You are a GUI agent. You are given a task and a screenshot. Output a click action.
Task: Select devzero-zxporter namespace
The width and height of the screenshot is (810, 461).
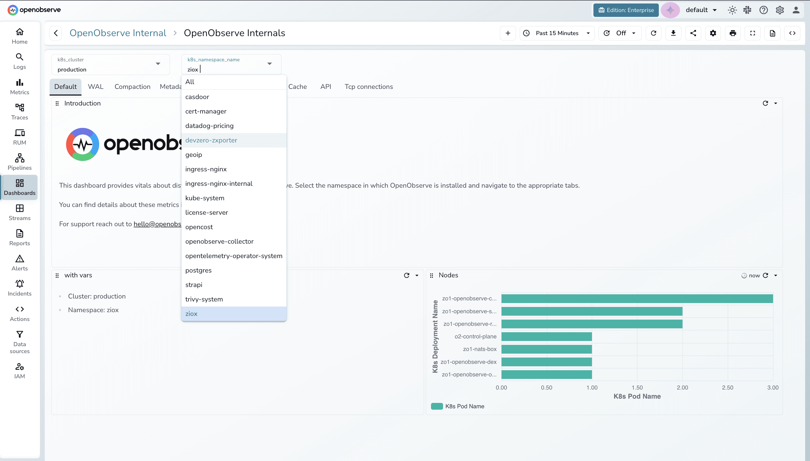click(x=234, y=140)
